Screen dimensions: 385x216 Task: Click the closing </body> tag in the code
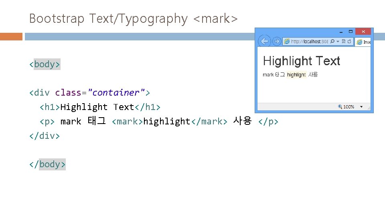(x=47, y=164)
